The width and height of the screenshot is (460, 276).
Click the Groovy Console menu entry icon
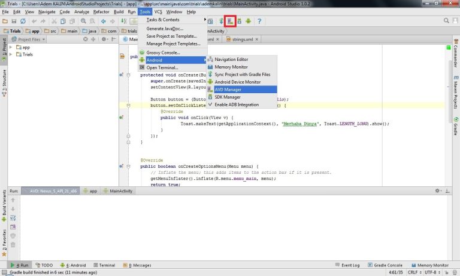142,53
